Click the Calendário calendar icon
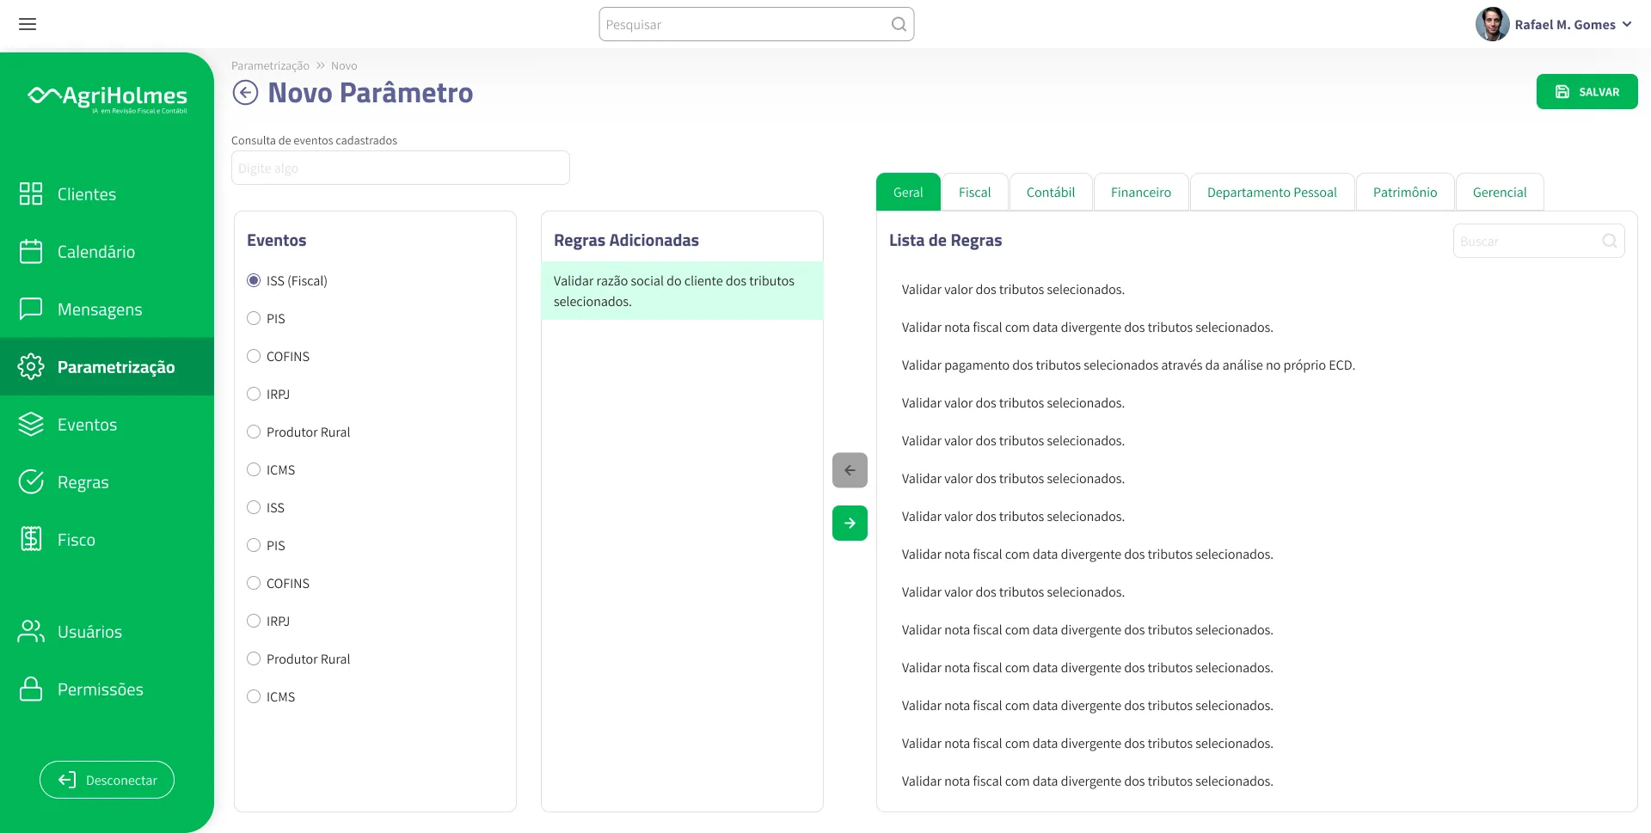This screenshot has height=833, width=1651. (31, 251)
